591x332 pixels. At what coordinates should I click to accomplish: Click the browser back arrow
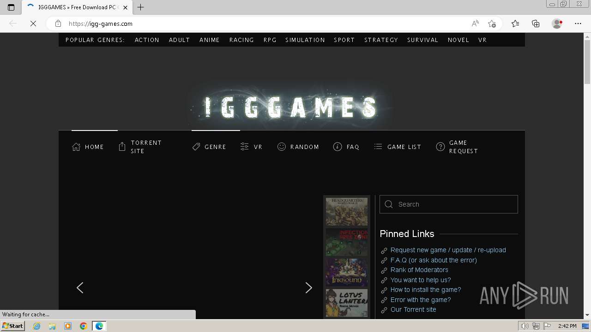[x=13, y=24]
